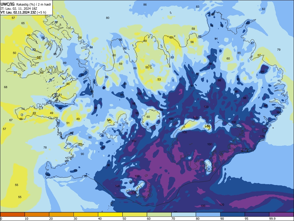Click the 58 value in the northwest

coord(80,38)
